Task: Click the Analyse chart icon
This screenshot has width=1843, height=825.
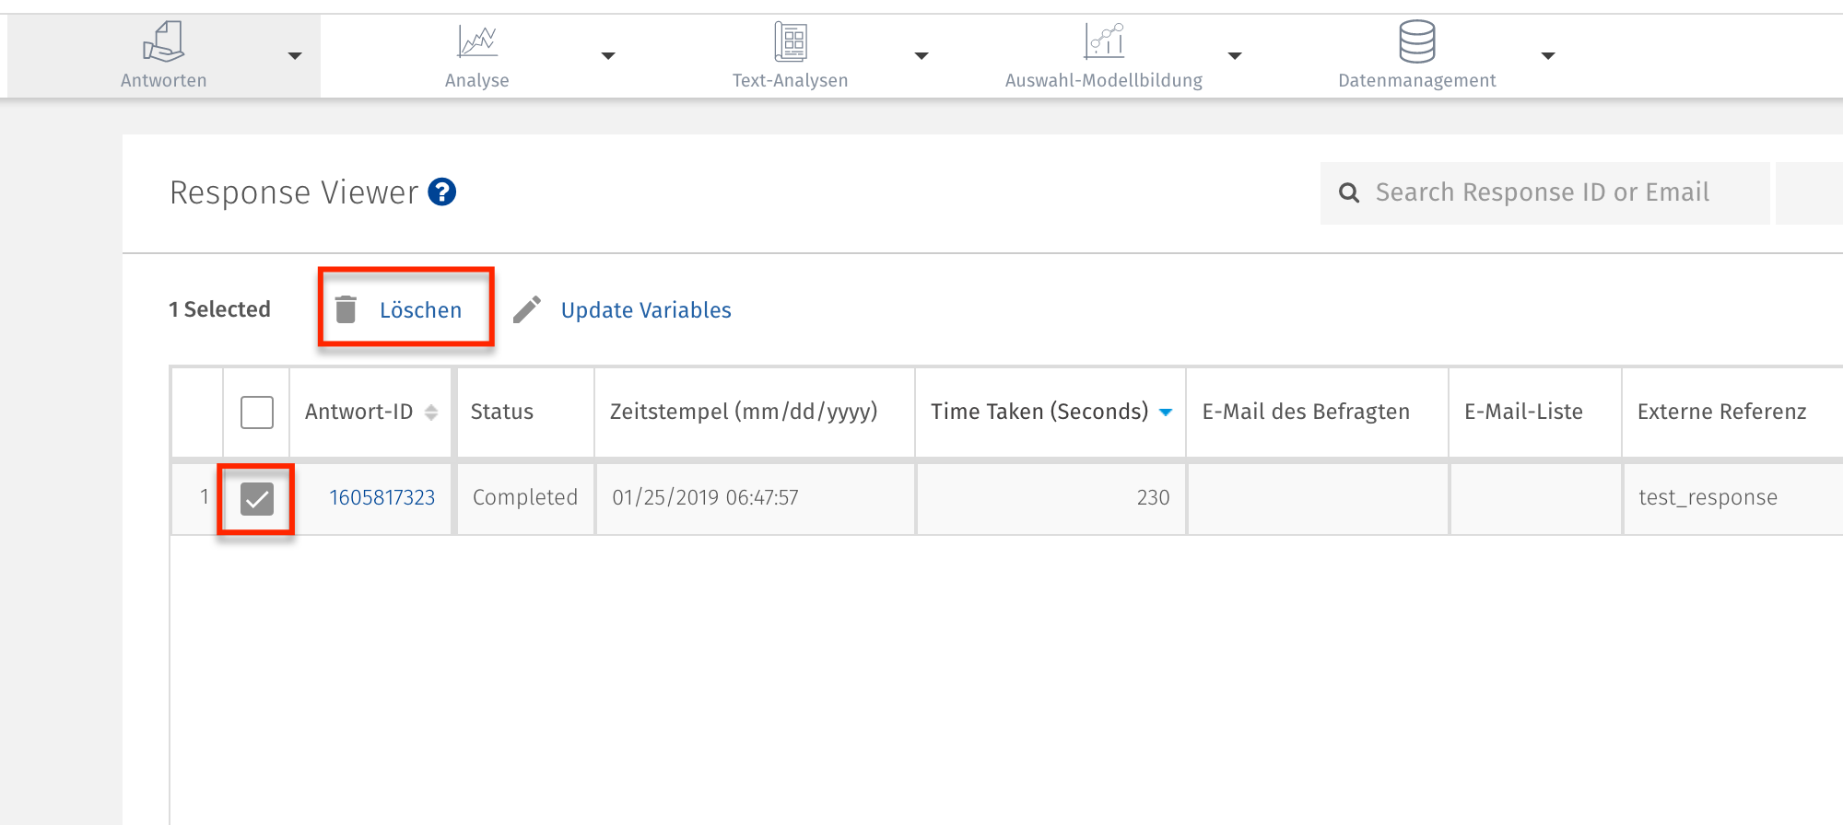Action: (x=477, y=41)
